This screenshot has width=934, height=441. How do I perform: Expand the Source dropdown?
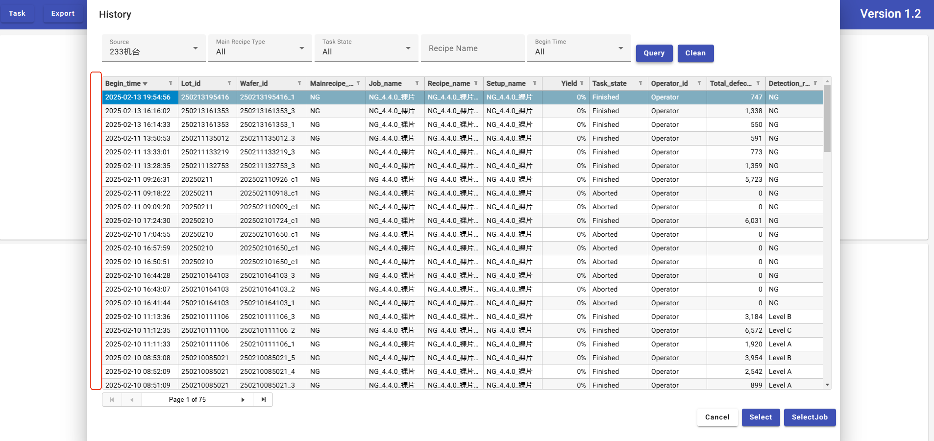click(x=154, y=48)
